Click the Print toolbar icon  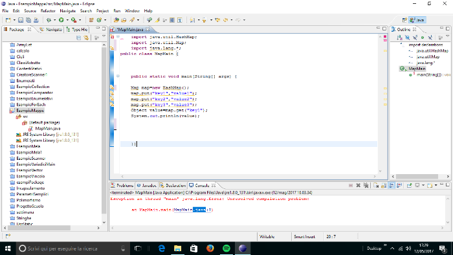coord(36,20)
